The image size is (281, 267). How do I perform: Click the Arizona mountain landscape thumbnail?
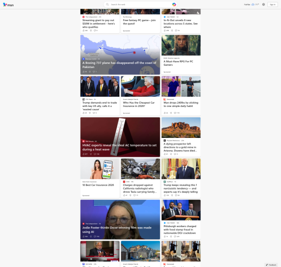point(181,128)
